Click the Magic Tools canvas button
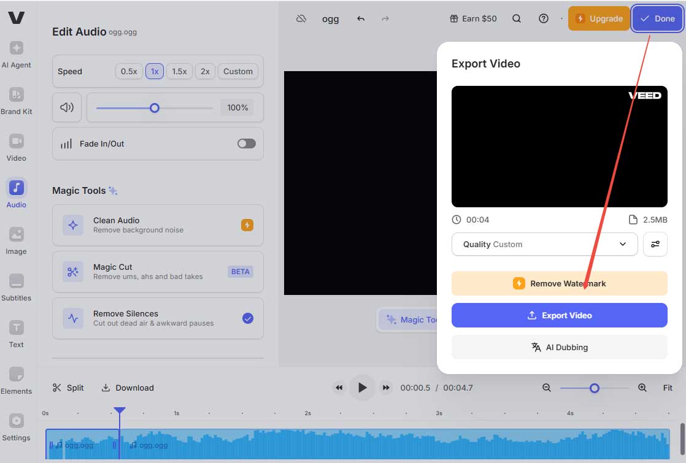Viewport: 686px width, 463px height. tap(409, 320)
